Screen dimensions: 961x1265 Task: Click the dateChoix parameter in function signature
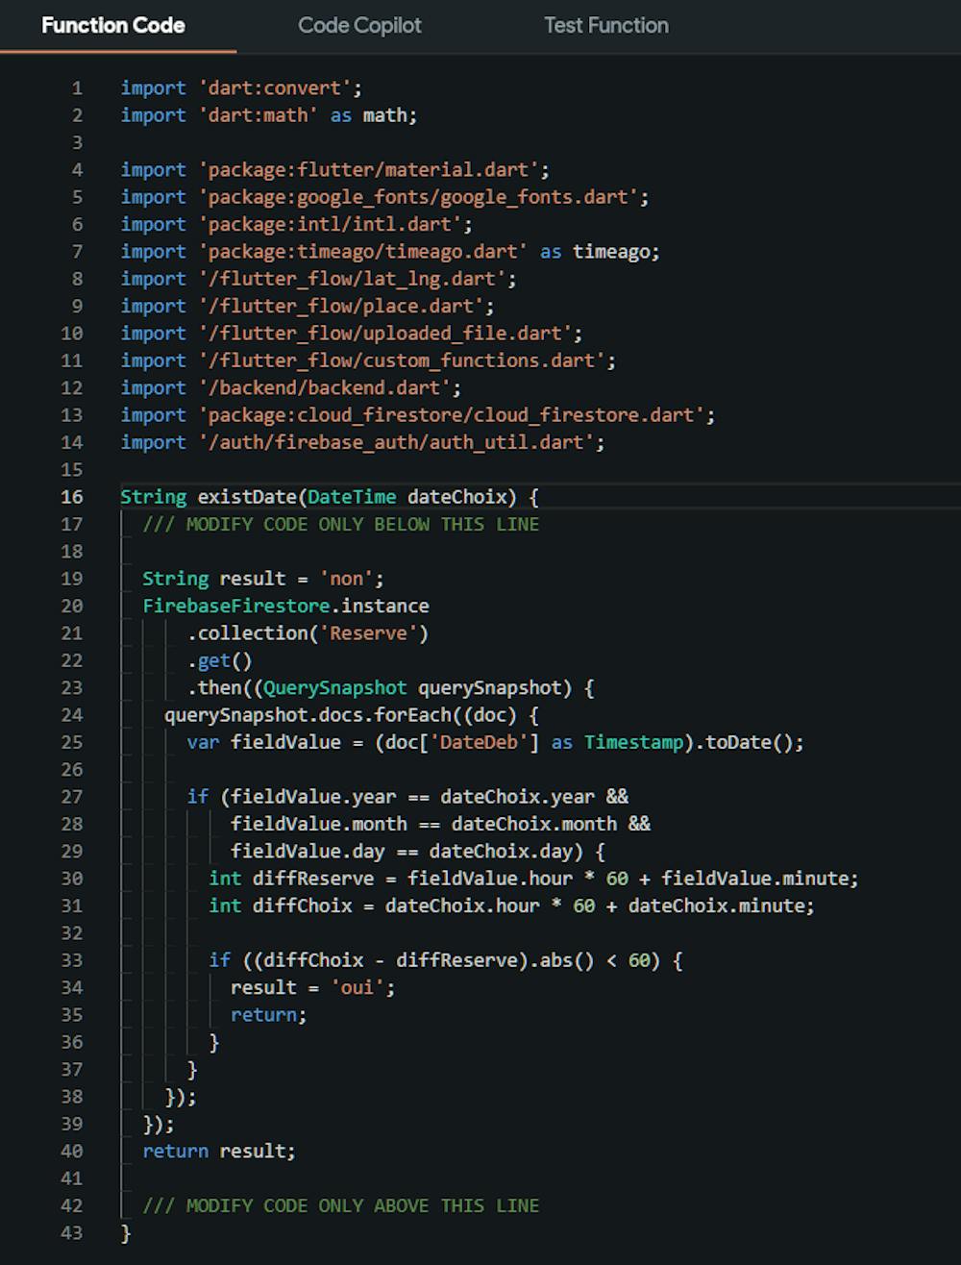tap(456, 497)
